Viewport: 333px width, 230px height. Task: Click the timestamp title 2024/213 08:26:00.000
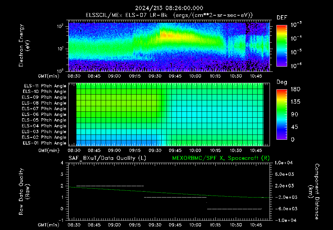(x=169, y=8)
